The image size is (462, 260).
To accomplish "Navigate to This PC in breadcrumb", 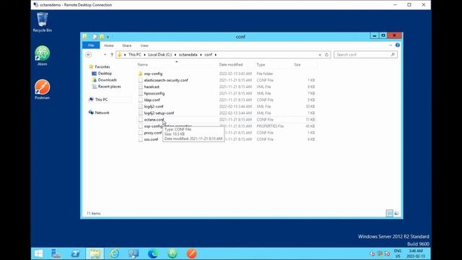I will 135,55.
